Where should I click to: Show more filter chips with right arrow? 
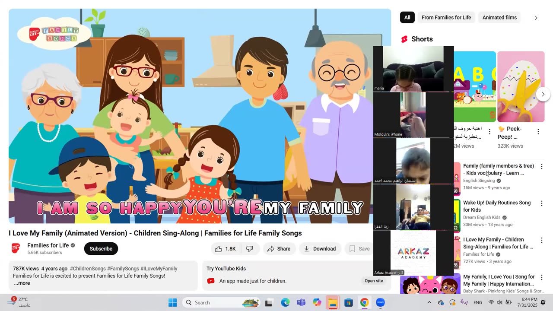click(x=536, y=18)
